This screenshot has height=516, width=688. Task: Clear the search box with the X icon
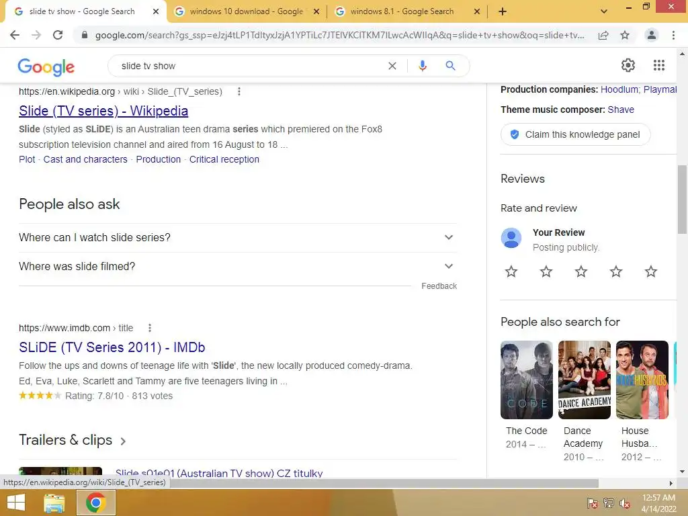(392, 66)
